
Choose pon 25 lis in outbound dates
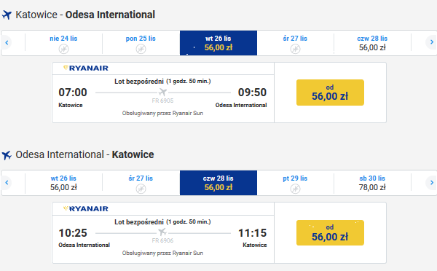point(141,43)
